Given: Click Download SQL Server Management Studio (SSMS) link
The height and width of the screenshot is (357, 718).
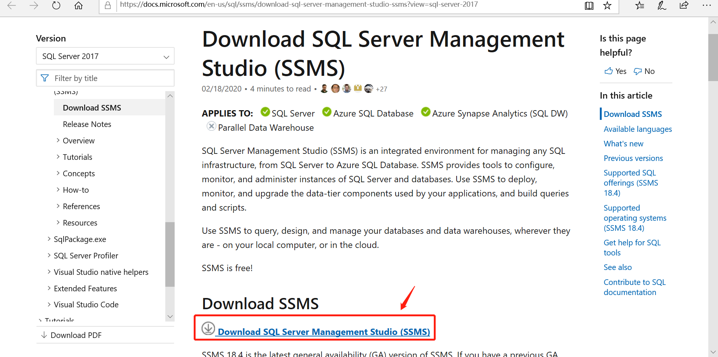Looking at the screenshot, I should point(324,332).
